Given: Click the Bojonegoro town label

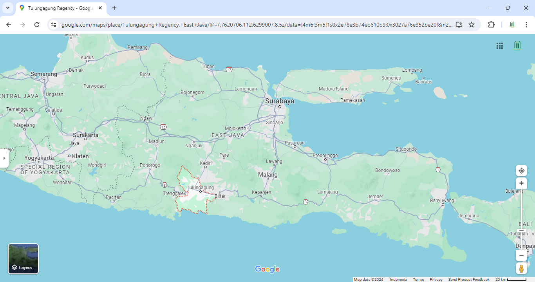Looking at the screenshot, I should click(193, 92).
